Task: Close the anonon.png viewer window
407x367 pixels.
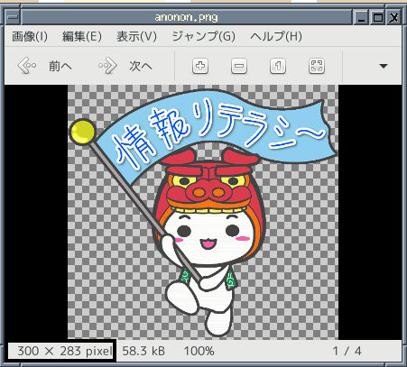Action: 393,18
